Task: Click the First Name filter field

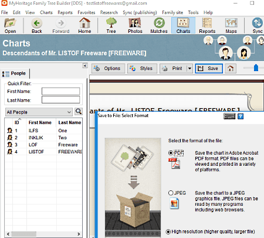Action: [x=60, y=91]
